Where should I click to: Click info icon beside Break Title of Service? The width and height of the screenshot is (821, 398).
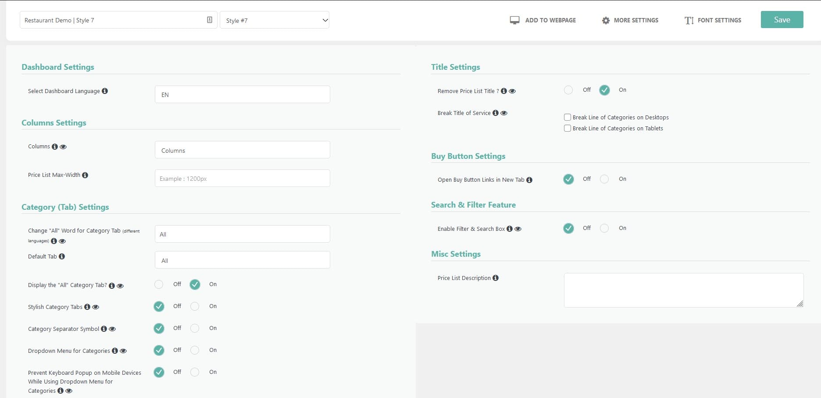point(496,113)
